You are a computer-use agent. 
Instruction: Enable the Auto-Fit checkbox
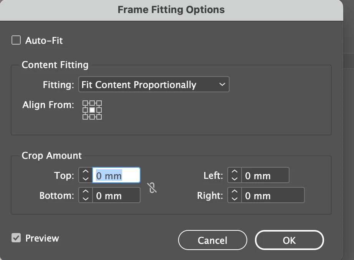(x=16, y=40)
